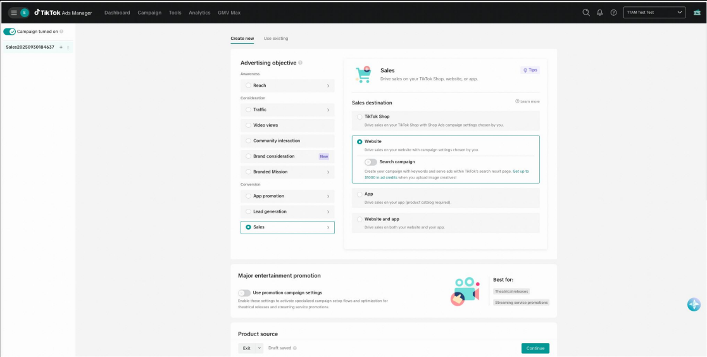Viewport: 707px width, 357px height.
Task: Open the notifications bell
Action: click(599, 13)
